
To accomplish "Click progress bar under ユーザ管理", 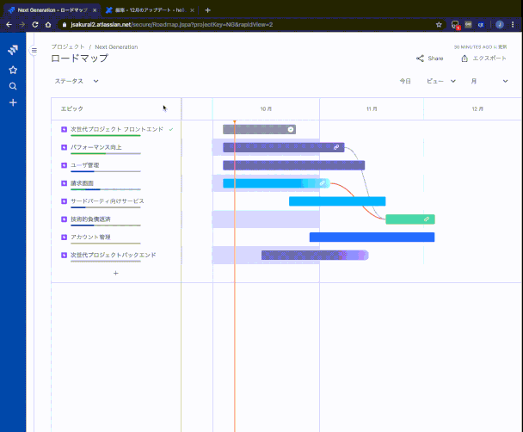I will pos(106,171).
